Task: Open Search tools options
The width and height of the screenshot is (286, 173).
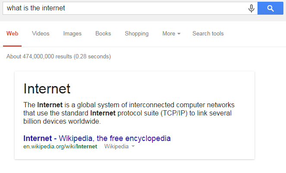Action: click(x=208, y=34)
